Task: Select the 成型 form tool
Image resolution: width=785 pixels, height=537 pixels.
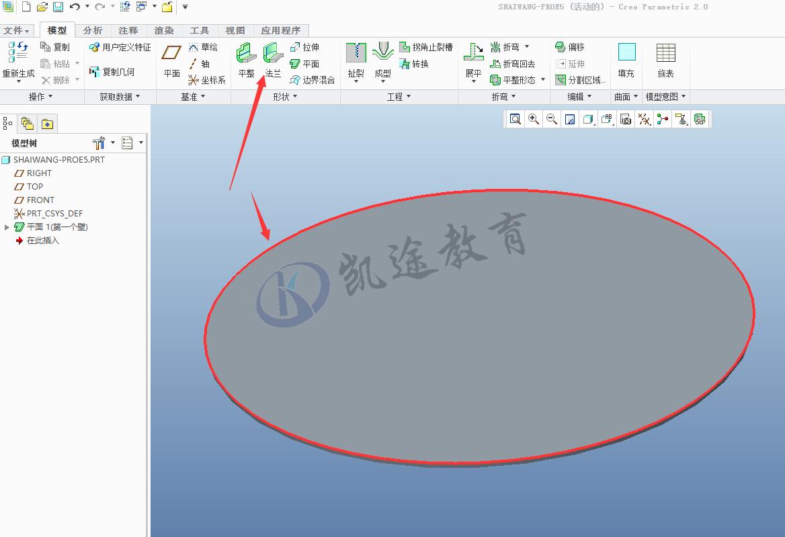Action: [x=382, y=60]
